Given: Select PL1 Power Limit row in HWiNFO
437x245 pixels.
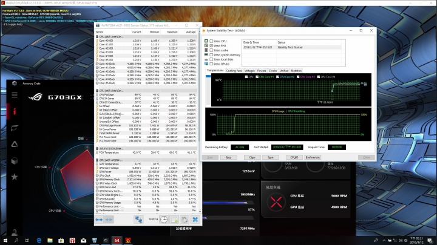Looking at the screenshot, I should click(x=146, y=137).
